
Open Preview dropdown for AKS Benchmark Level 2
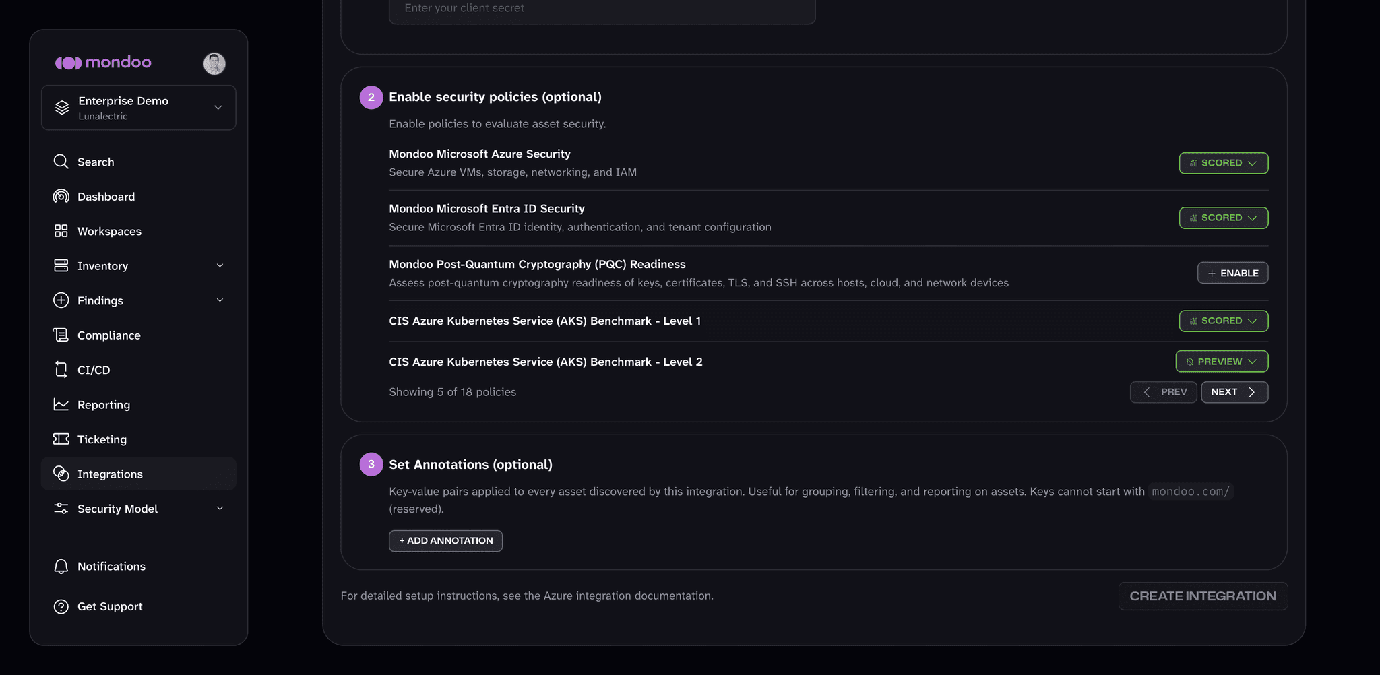(1222, 362)
